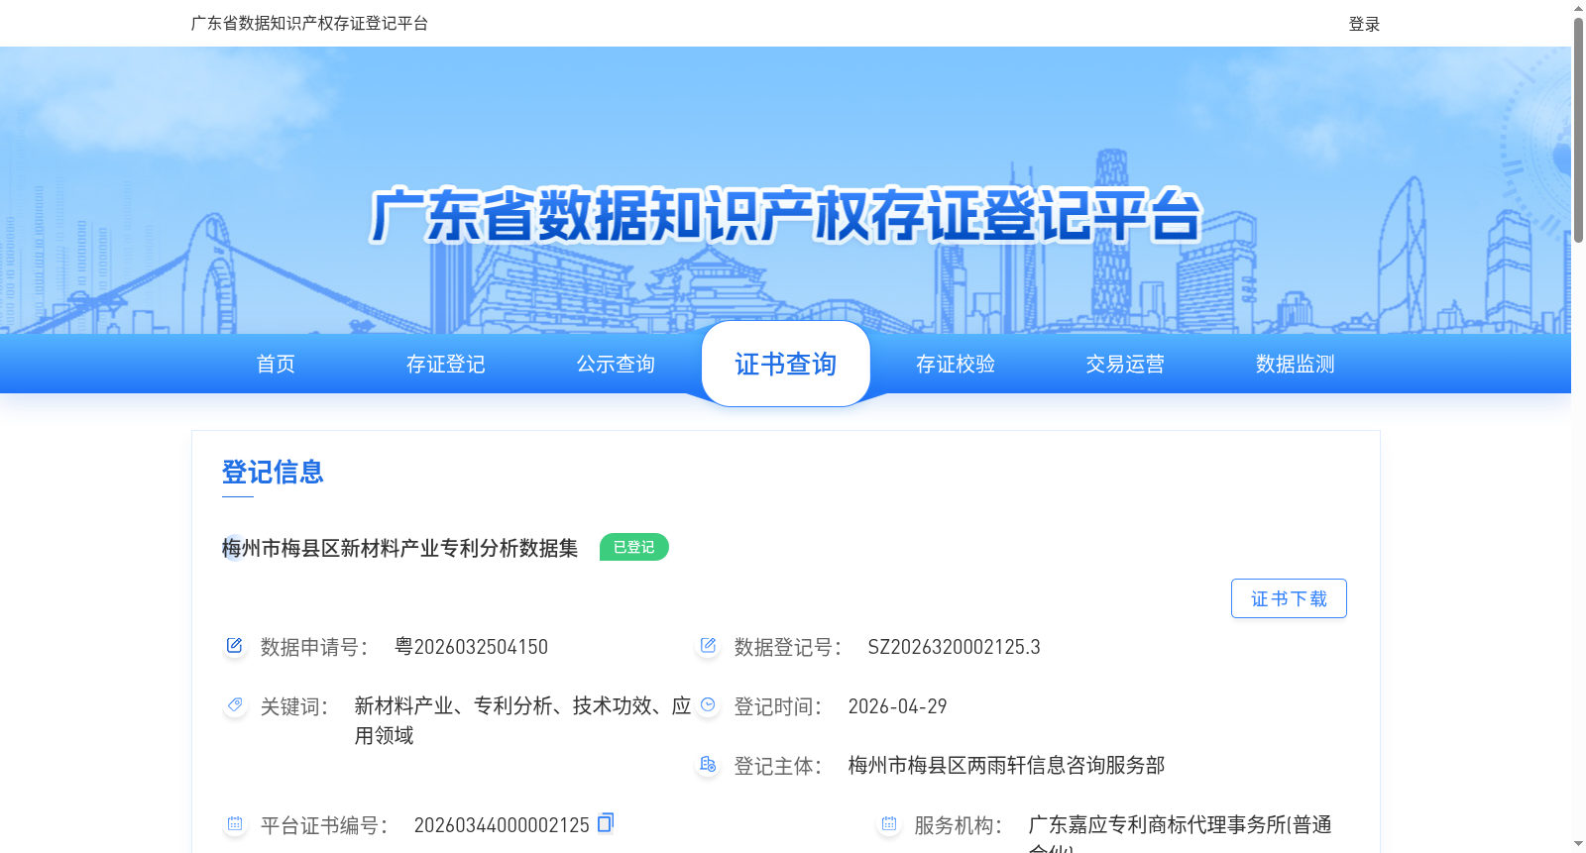Click the vertical page scrollbar thumb

pyautogui.click(x=1578, y=129)
